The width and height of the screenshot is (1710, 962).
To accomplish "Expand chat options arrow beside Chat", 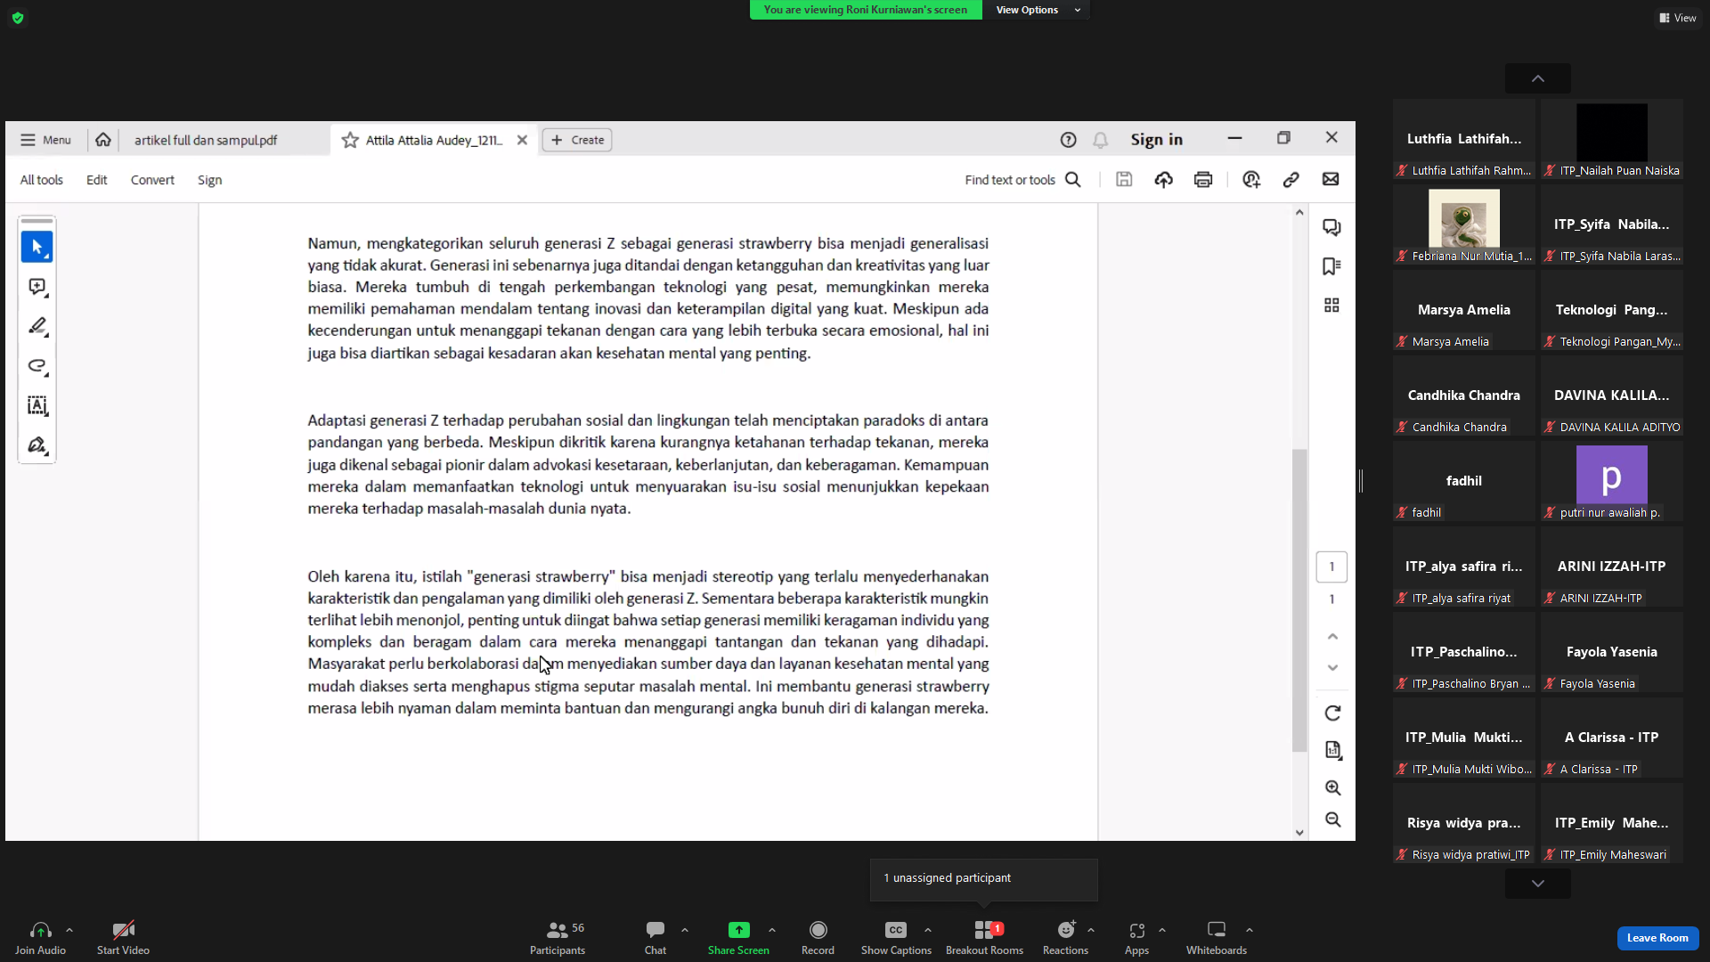I will coord(685,930).
